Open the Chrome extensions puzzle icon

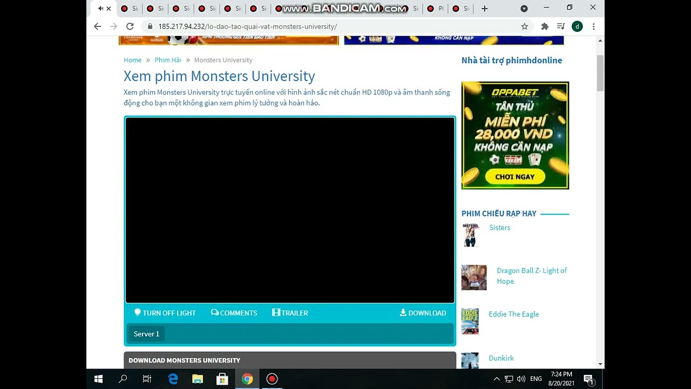(x=545, y=26)
